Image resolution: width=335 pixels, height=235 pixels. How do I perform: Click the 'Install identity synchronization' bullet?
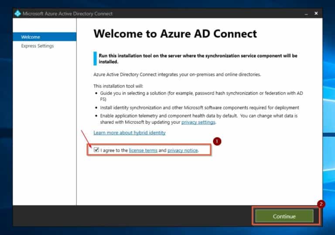click(x=199, y=107)
